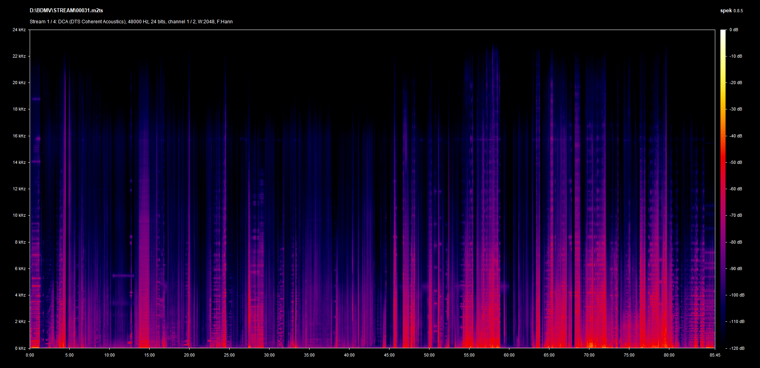760x368 pixels.
Task: Select the 85:45 end time marker
Action: 715,355
